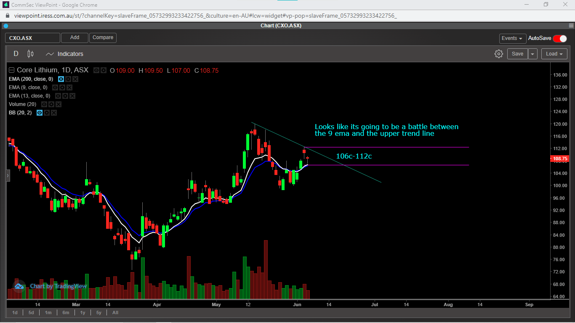Select the trend line annotation text
Viewport: 575px width, 323px height.
[x=386, y=130]
